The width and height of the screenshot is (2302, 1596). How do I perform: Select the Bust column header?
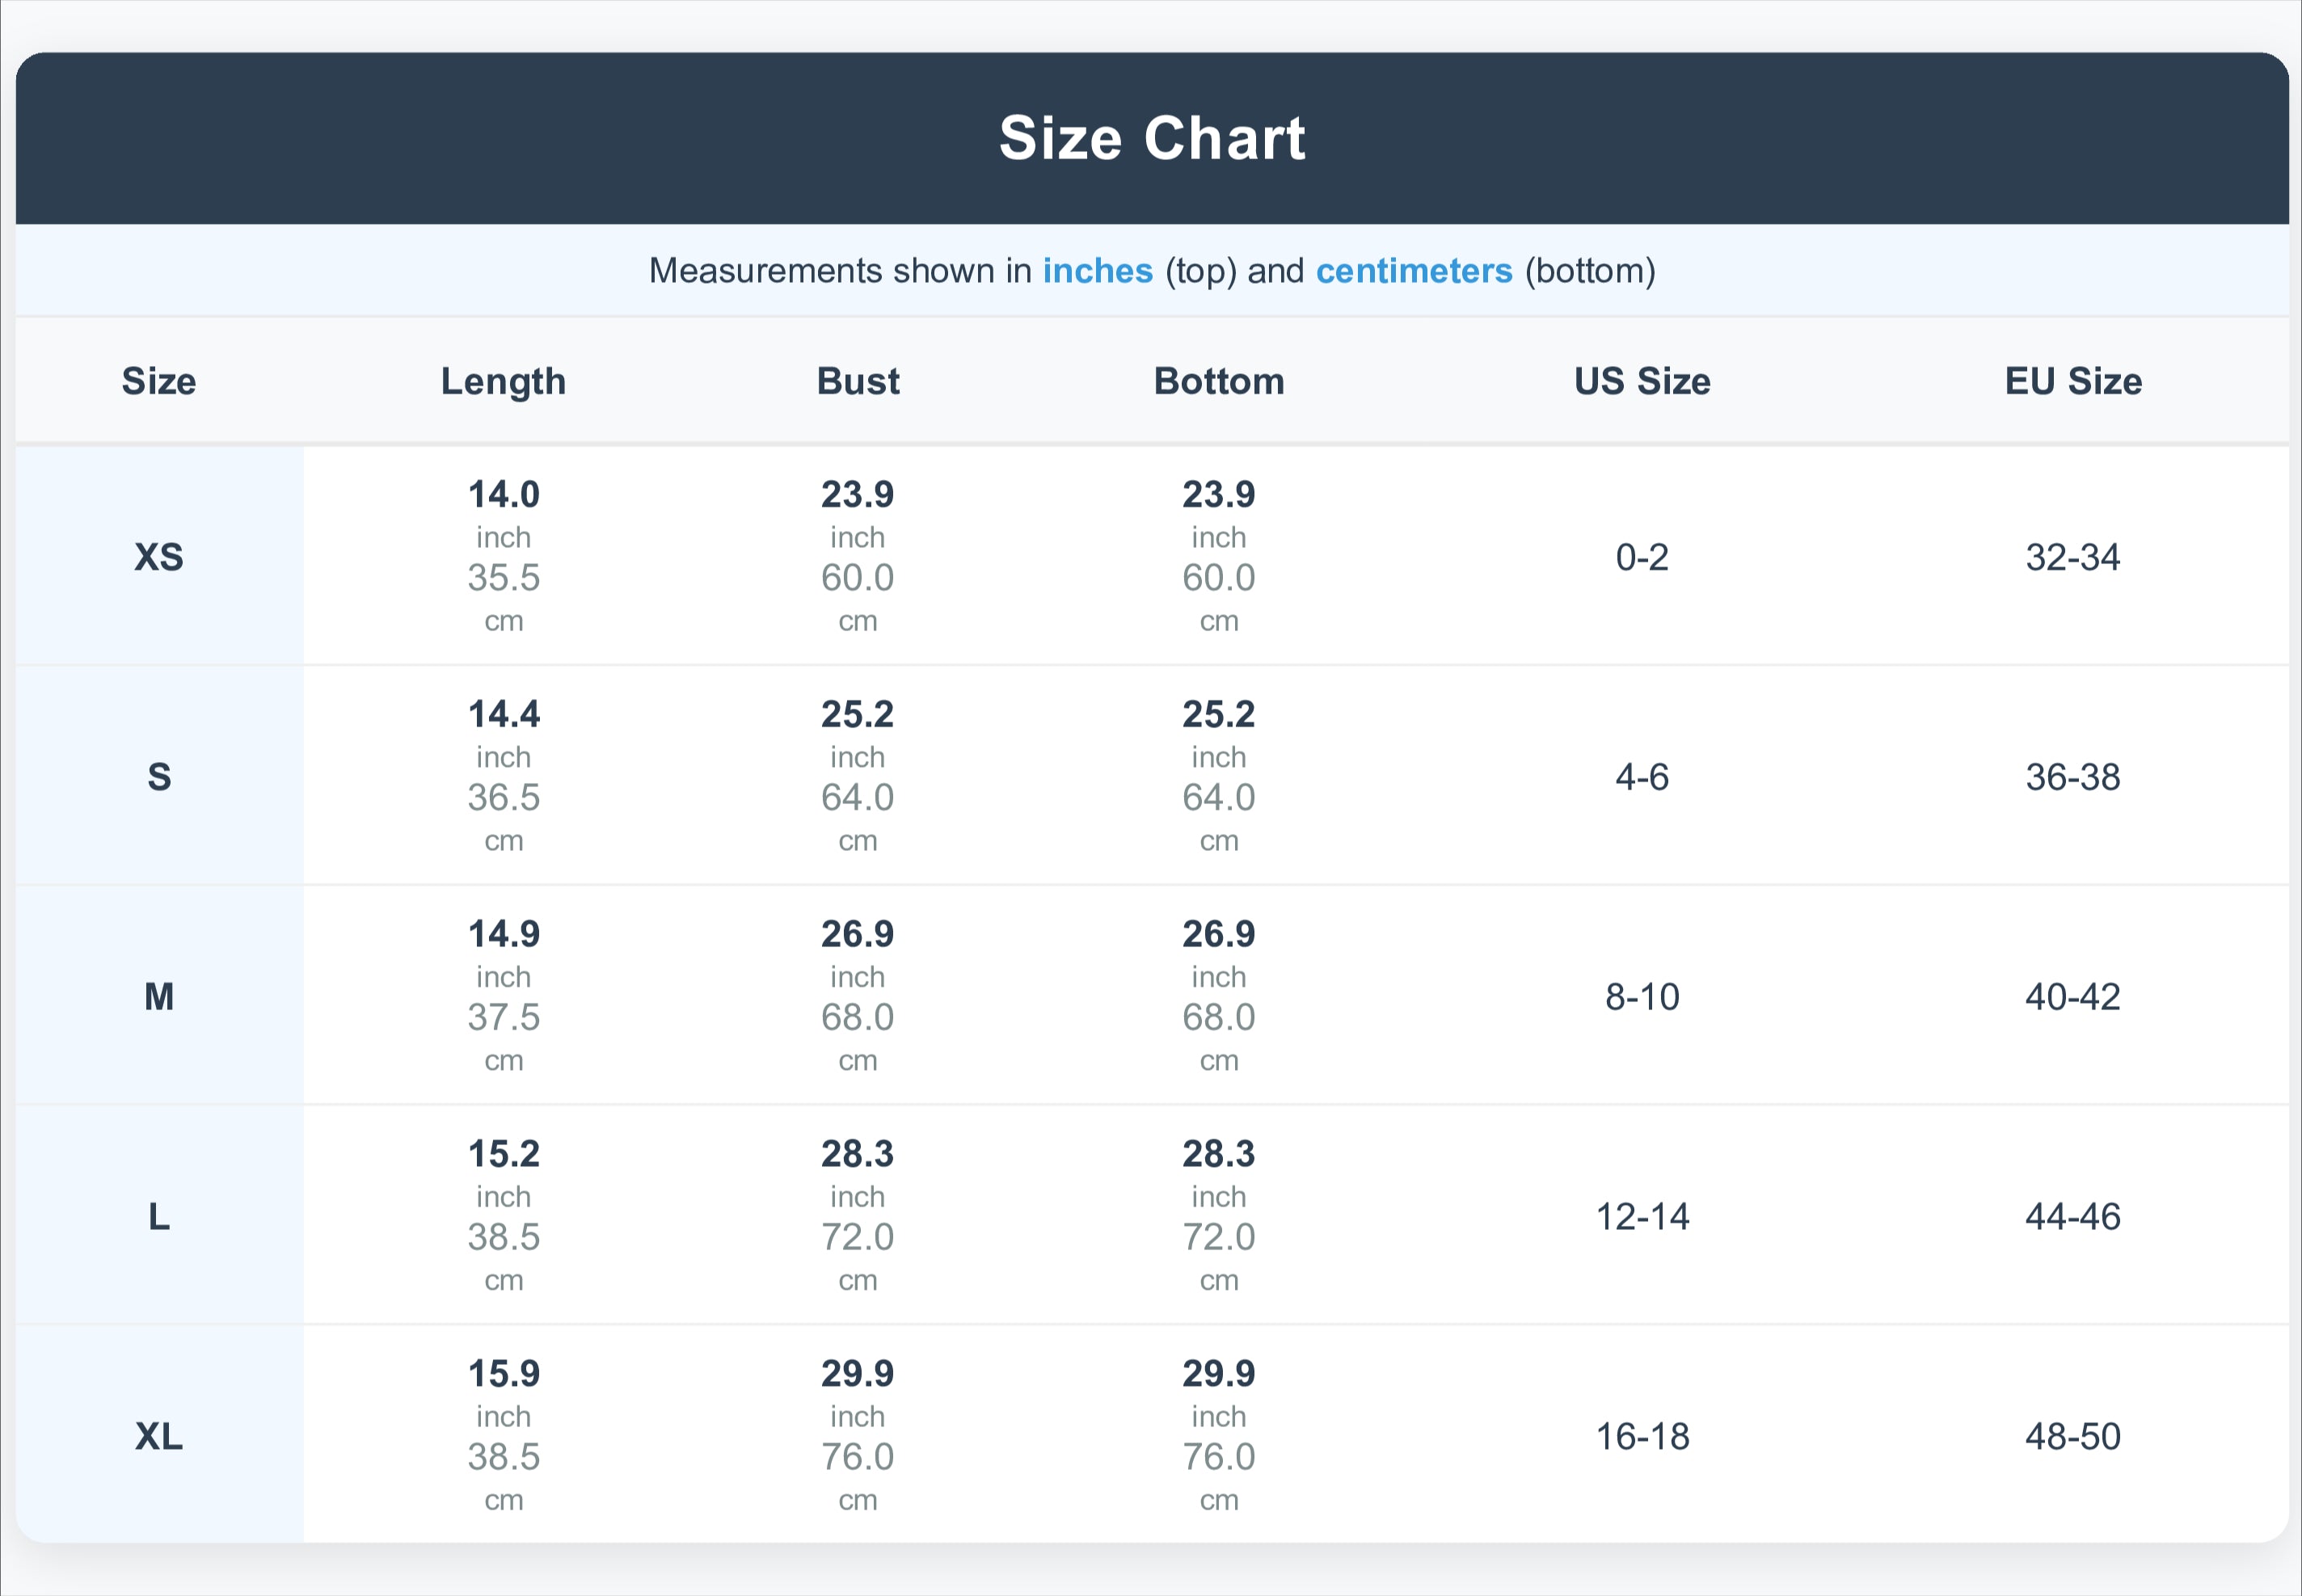[857, 381]
